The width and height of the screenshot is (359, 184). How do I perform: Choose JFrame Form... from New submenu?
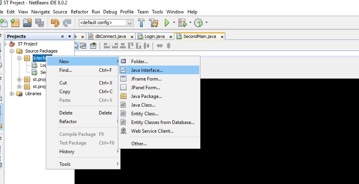click(x=159, y=79)
